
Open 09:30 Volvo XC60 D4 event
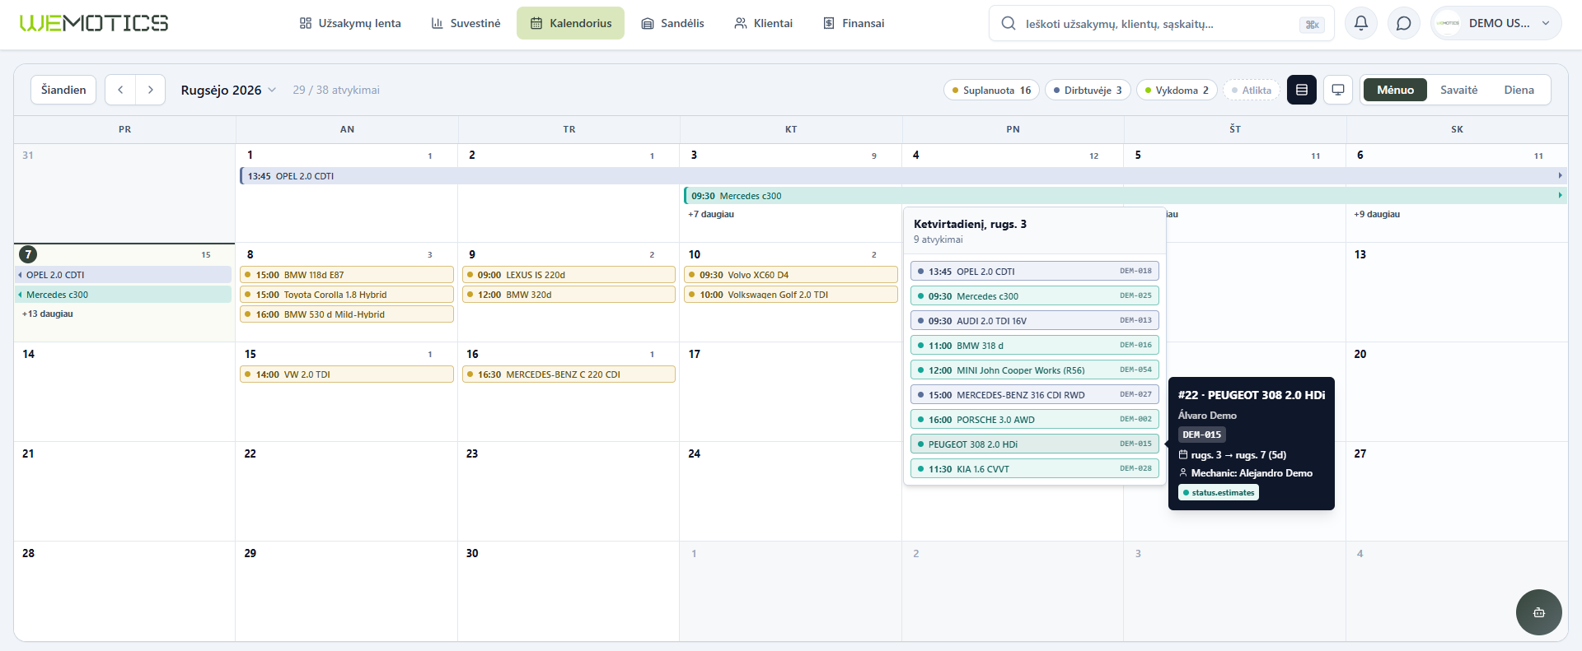click(791, 274)
